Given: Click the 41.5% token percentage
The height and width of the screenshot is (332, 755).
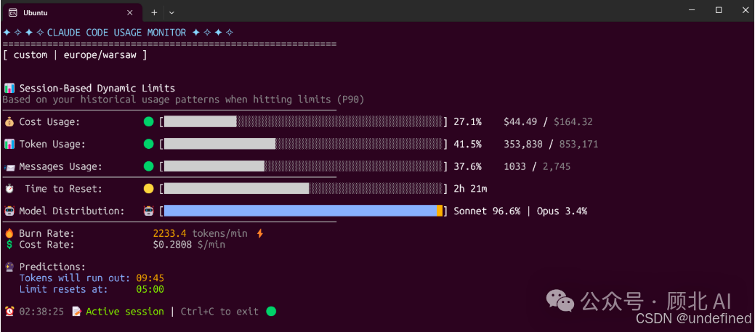Looking at the screenshot, I should (467, 144).
